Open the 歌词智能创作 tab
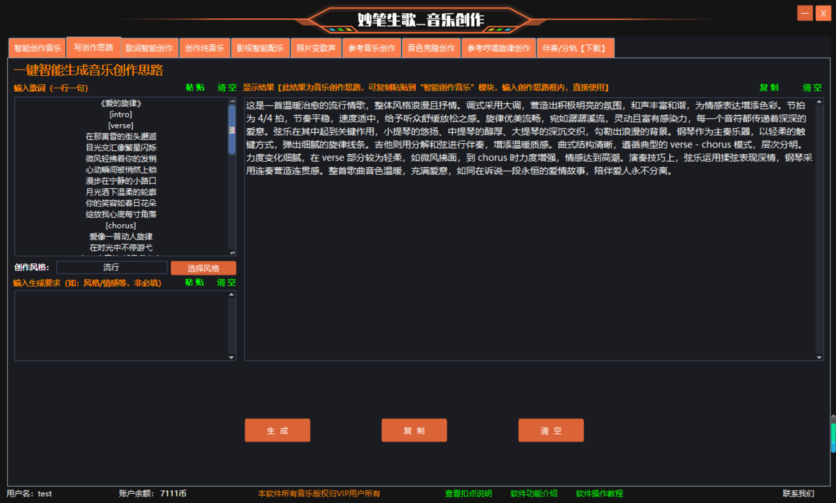836x503 pixels. (x=149, y=48)
